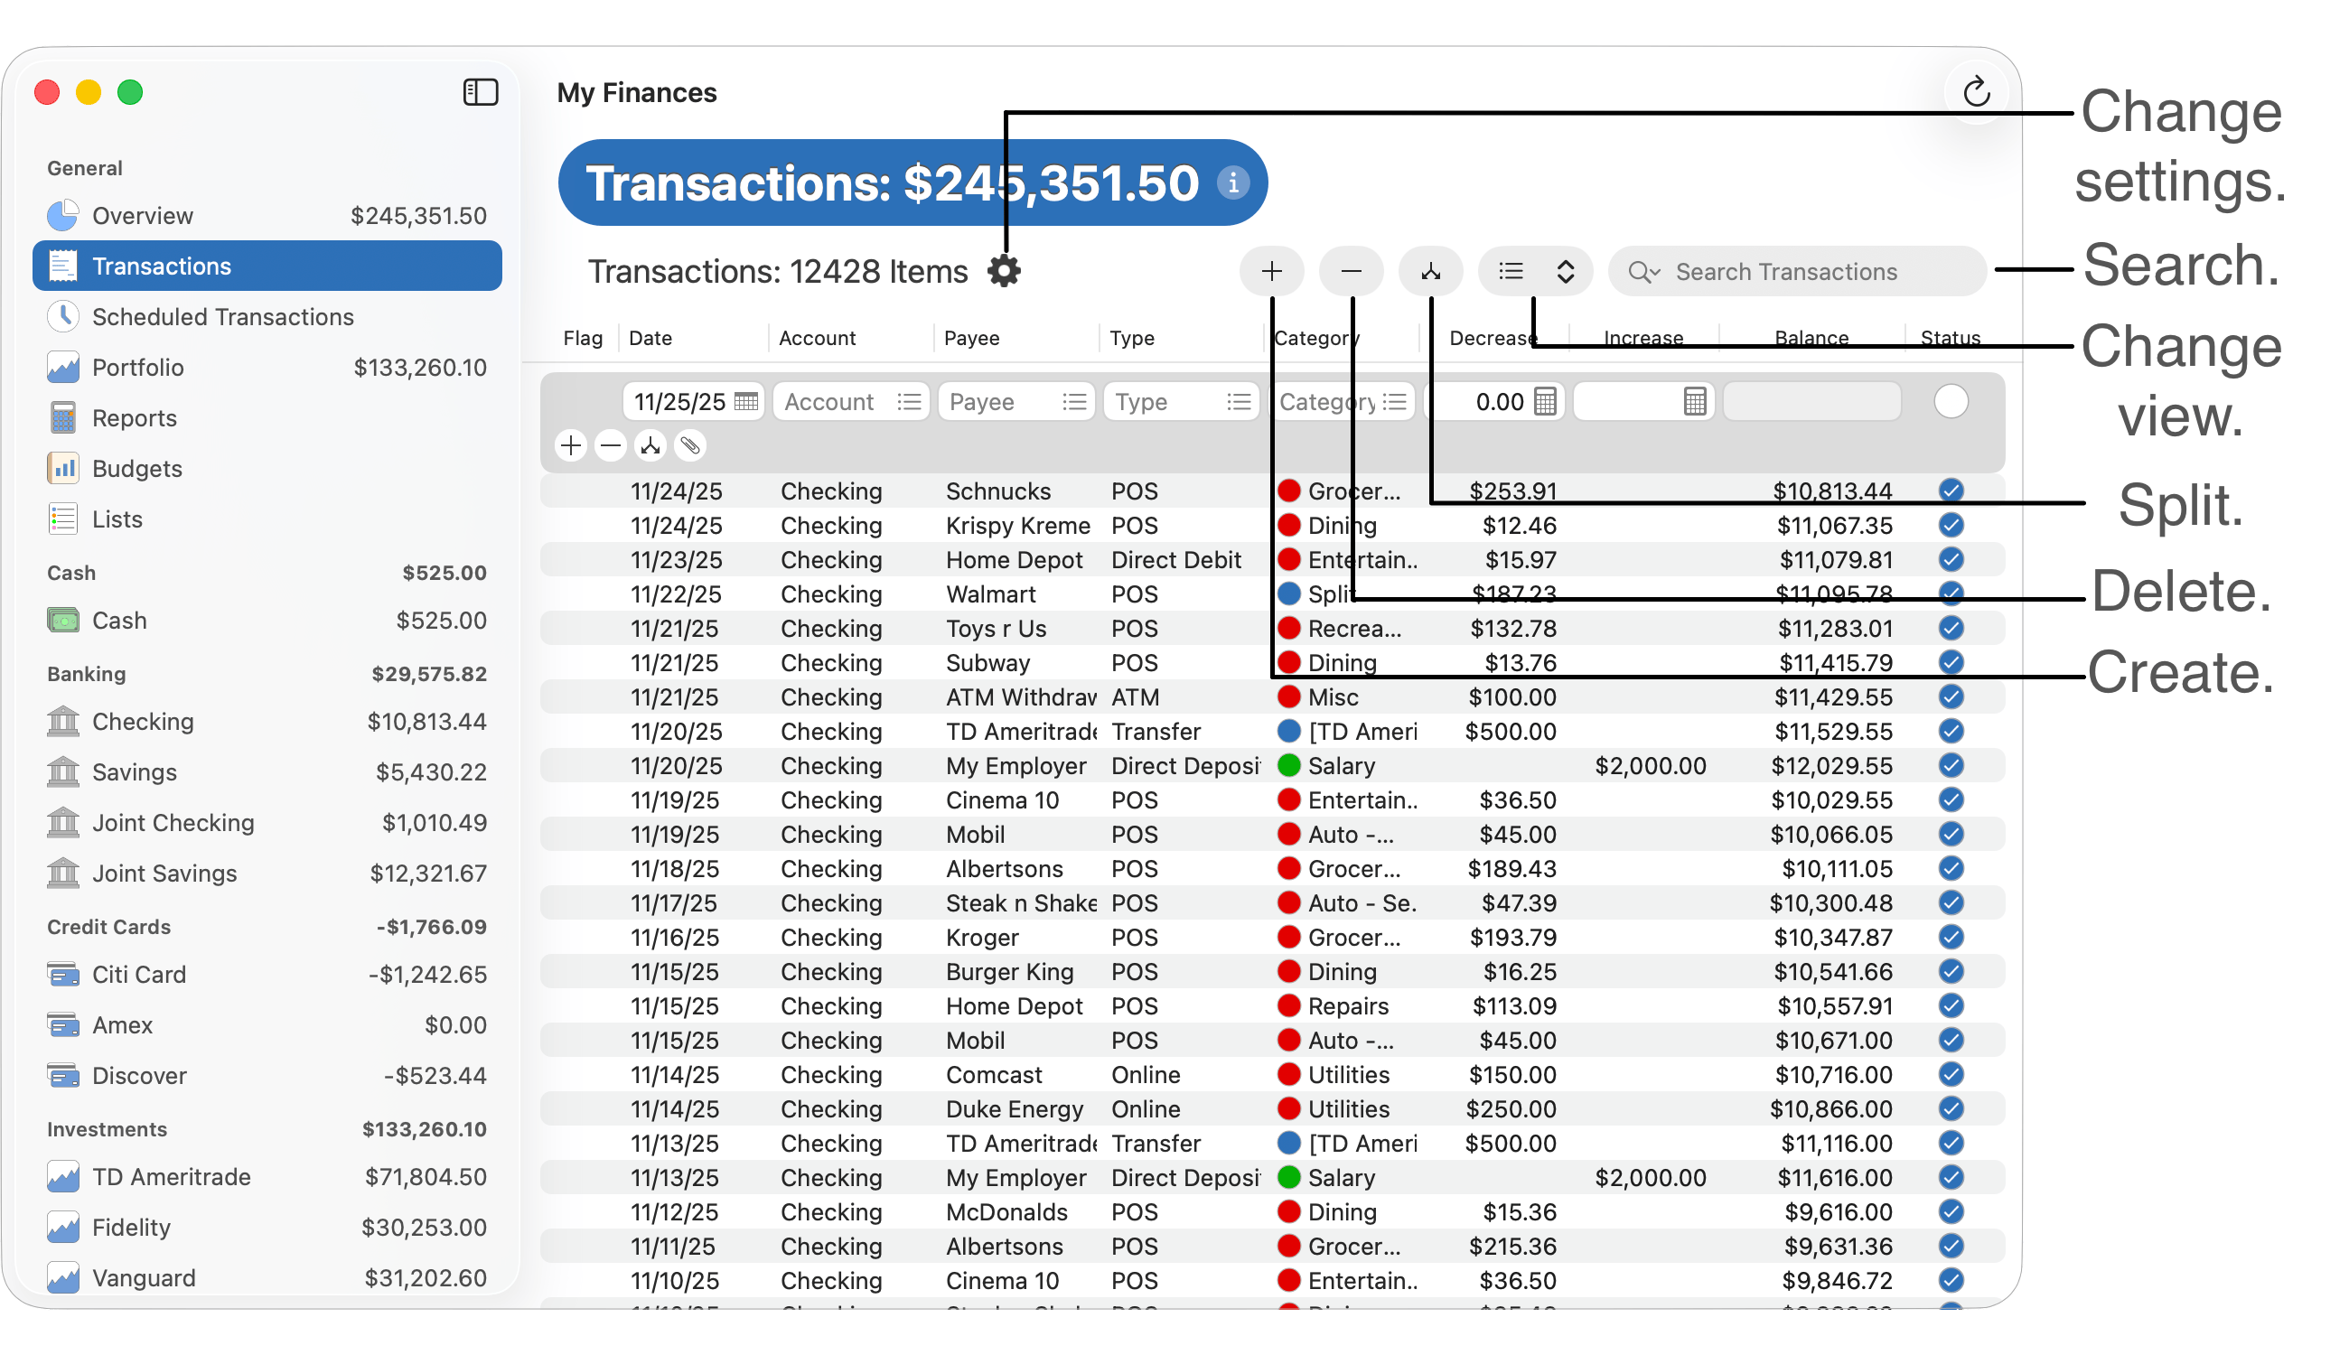Toggle the cleared status checkmark for Krispy Kreme
Viewport: 2349px width, 1355px height.
point(1951,525)
